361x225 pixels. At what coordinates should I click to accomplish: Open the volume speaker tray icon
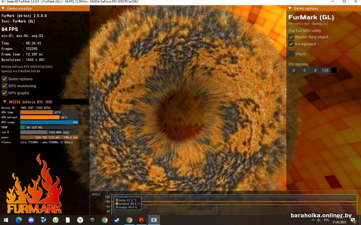(319, 220)
